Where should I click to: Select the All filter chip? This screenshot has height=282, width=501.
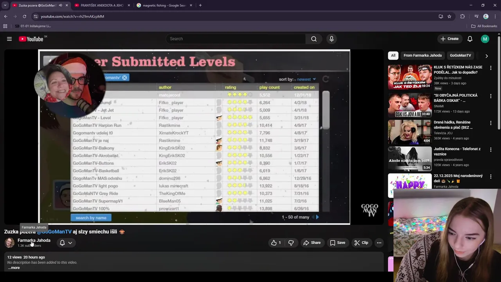click(x=393, y=56)
